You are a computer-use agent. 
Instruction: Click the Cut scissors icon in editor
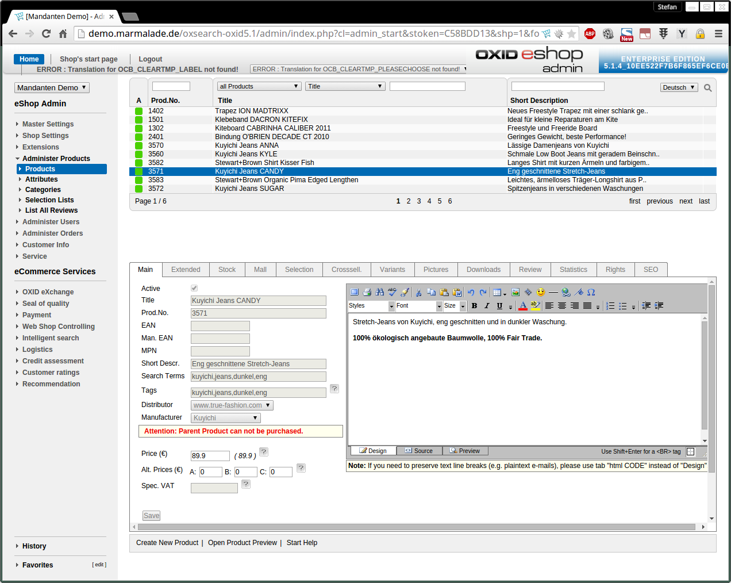point(418,292)
